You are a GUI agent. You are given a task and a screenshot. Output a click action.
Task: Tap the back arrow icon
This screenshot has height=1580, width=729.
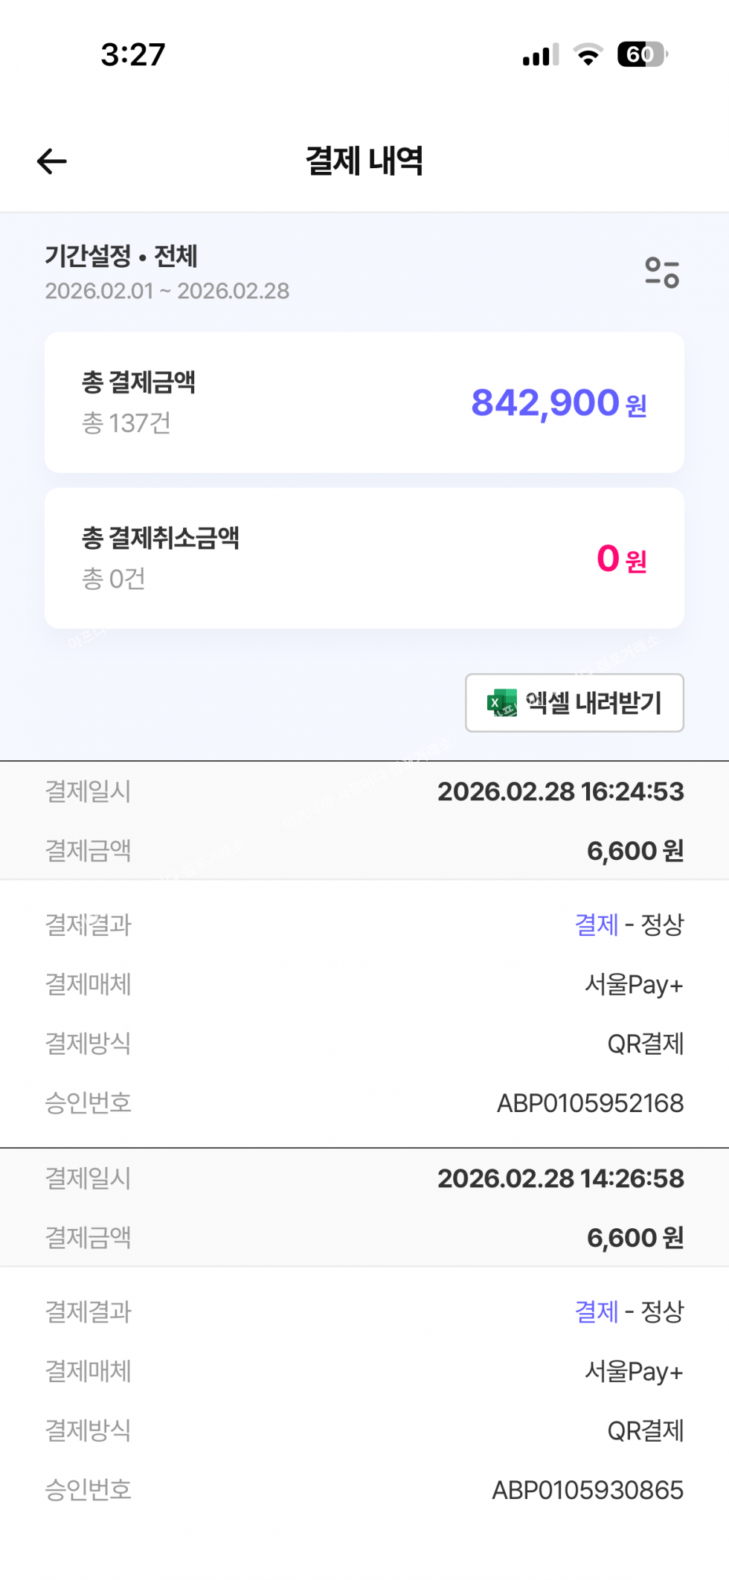tap(52, 161)
